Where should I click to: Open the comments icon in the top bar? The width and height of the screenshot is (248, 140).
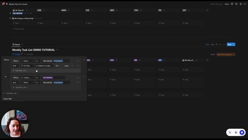(x=232, y=4)
